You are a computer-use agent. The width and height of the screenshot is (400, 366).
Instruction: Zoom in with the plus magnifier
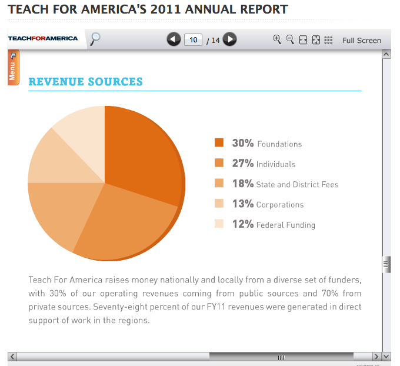[277, 39]
